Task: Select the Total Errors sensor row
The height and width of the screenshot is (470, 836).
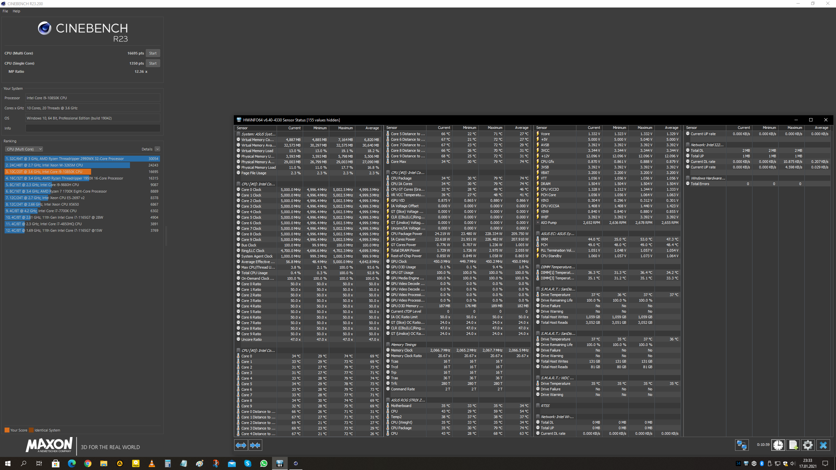Action: [x=757, y=184]
